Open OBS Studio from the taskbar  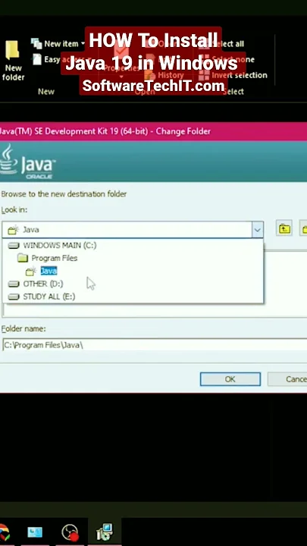pos(70,533)
